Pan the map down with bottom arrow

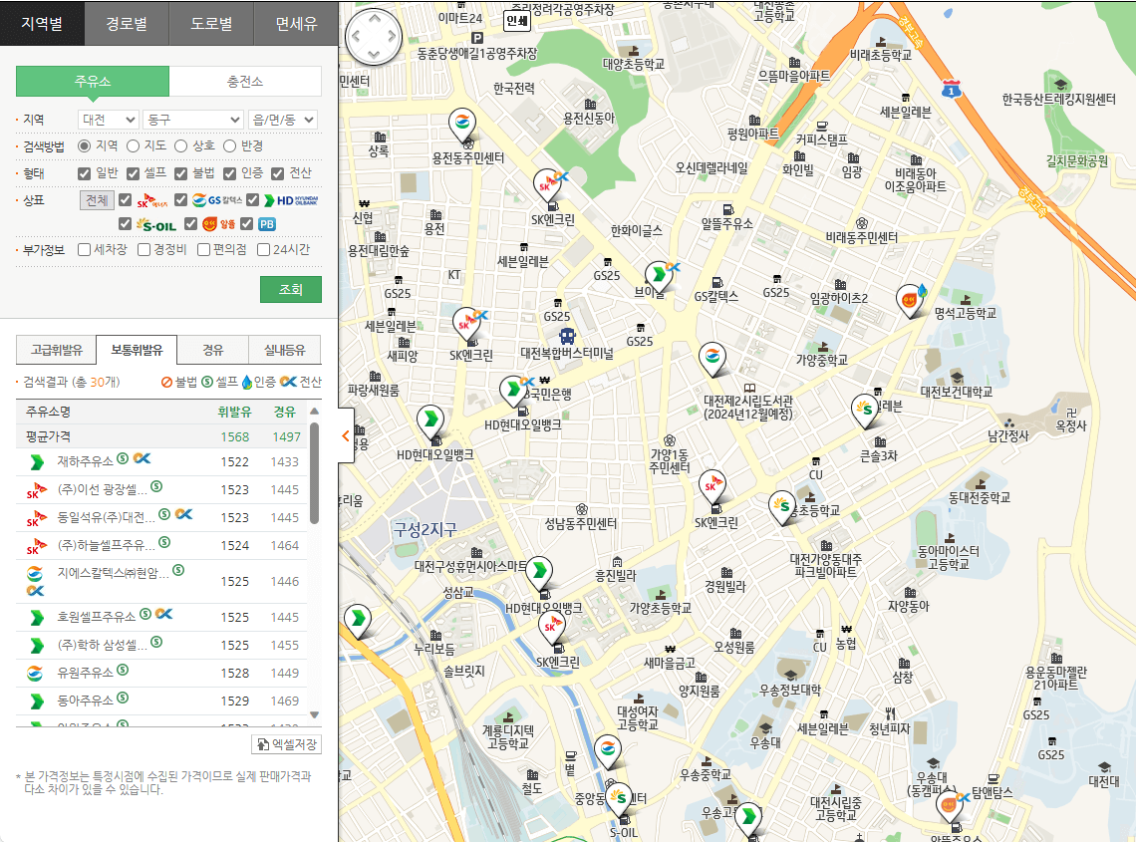[x=374, y=55]
